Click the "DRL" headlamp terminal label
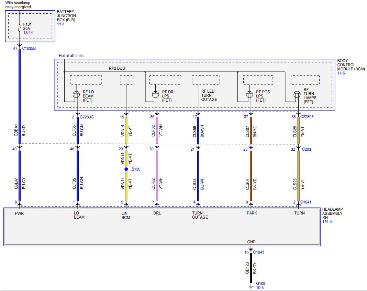 tap(157, 213)
